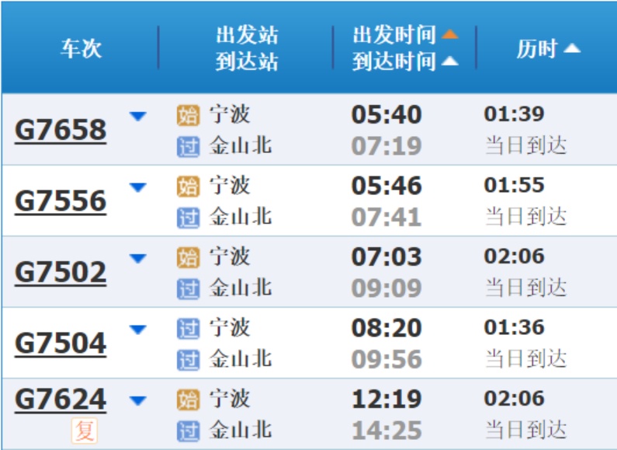Click 始 origin icon in G7624 row
Image resolution: width=617 pixels, height=450 pixels.
[x=188, y=400]
